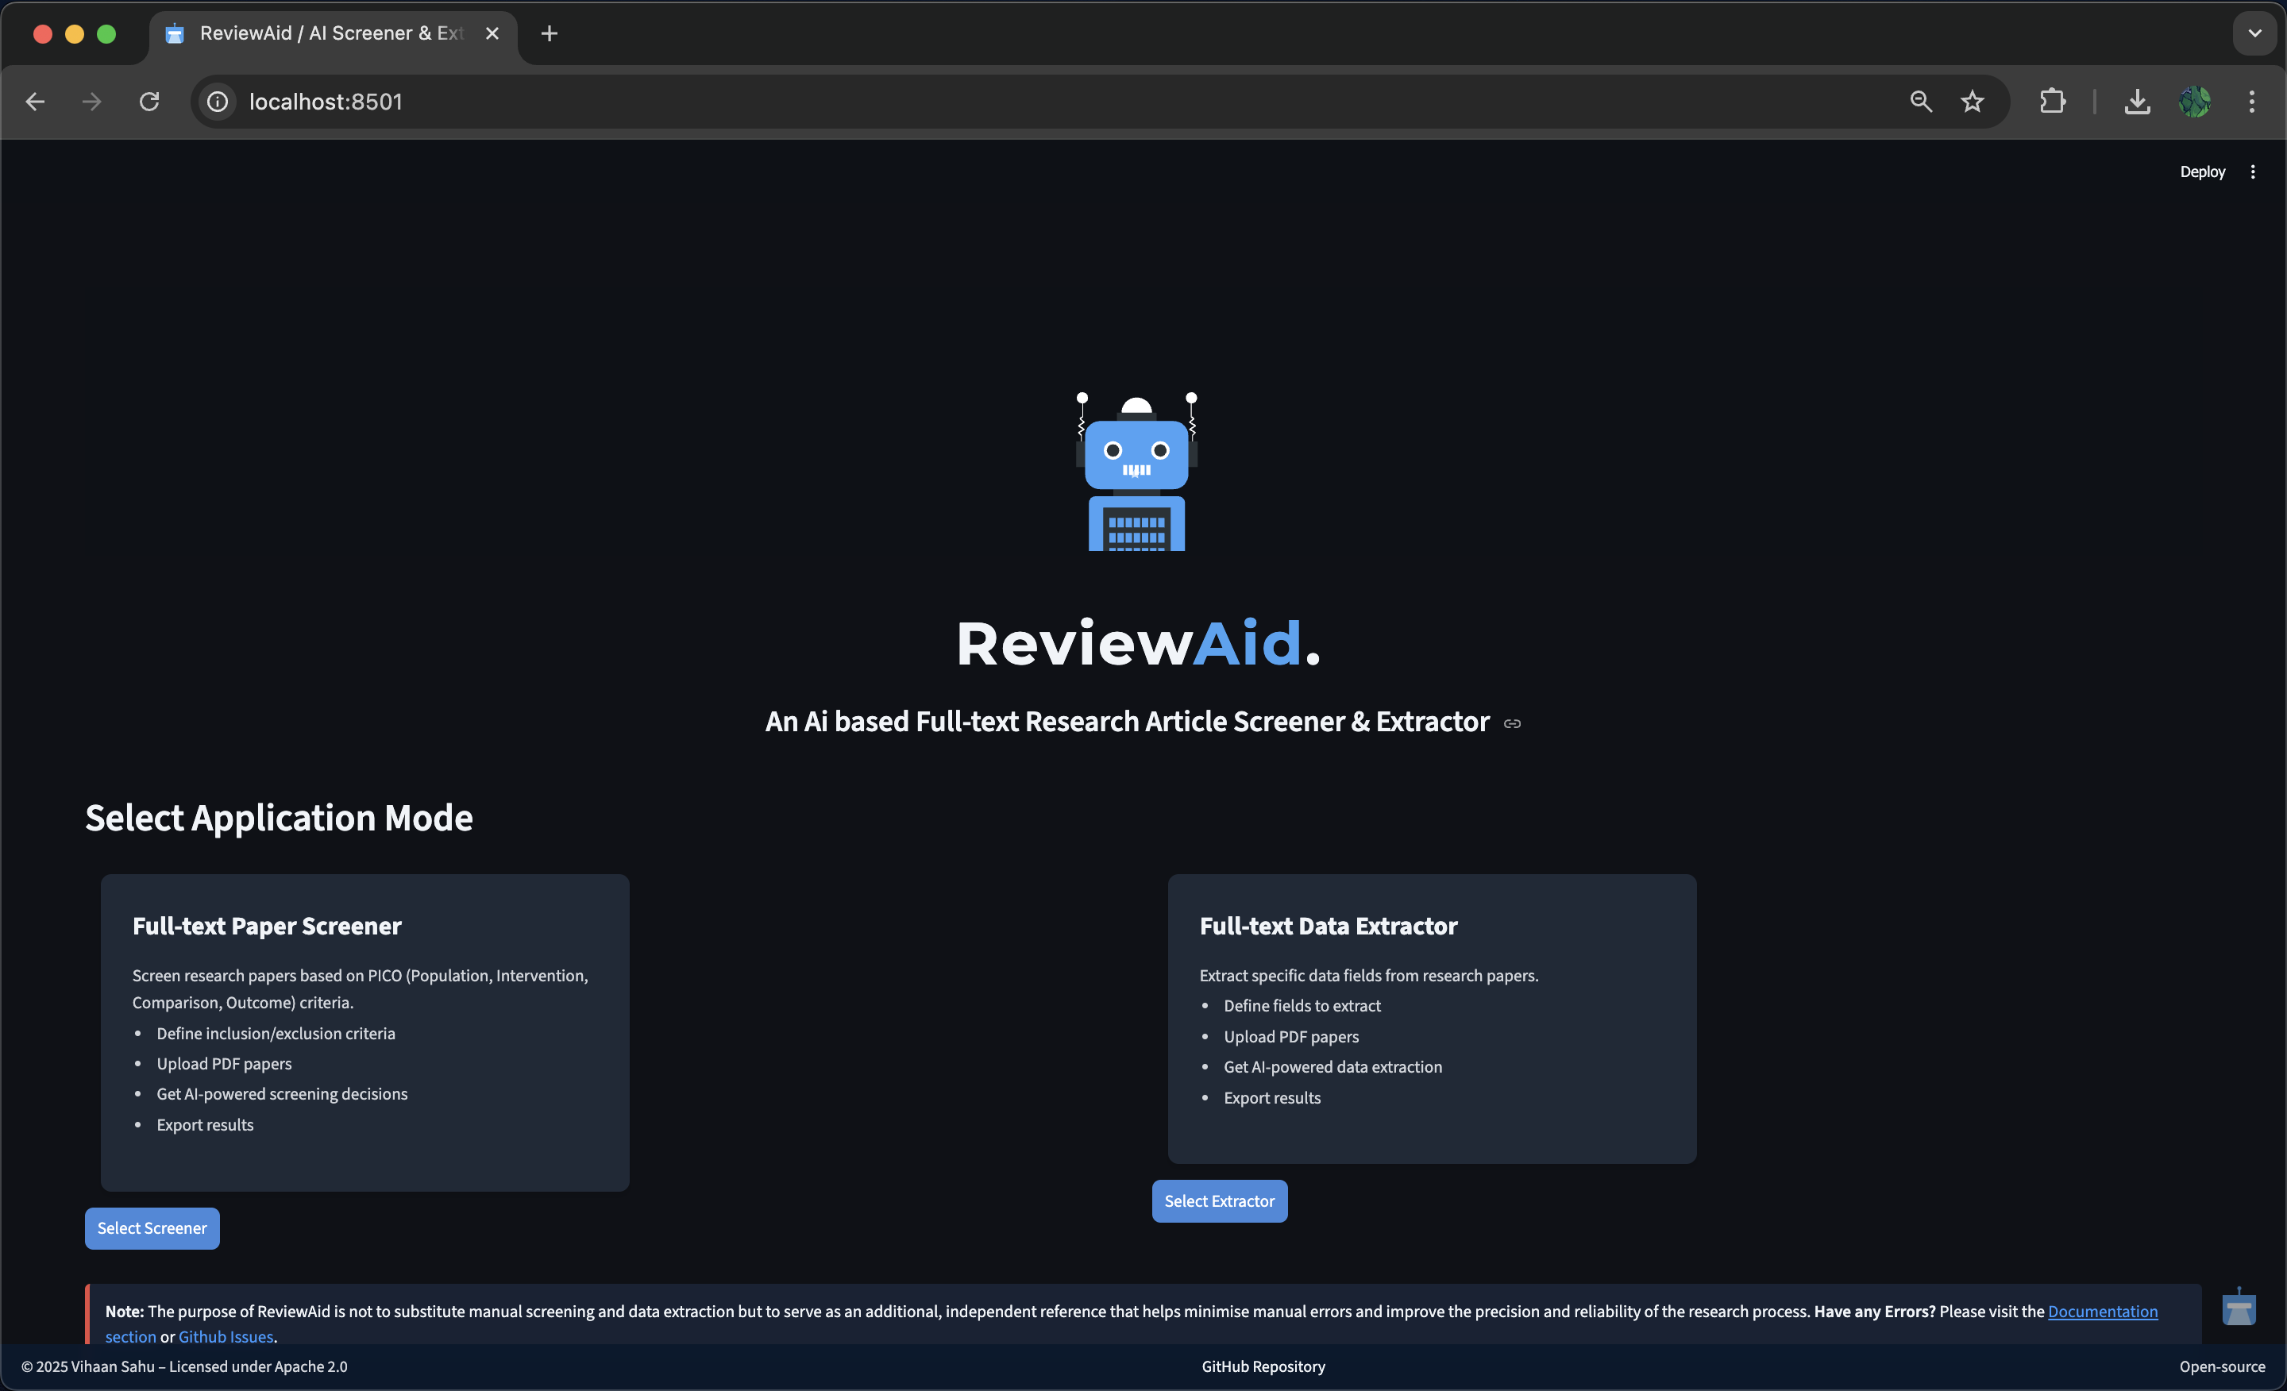
Task: Click the browser back arrow
Action: pos(35,101)
